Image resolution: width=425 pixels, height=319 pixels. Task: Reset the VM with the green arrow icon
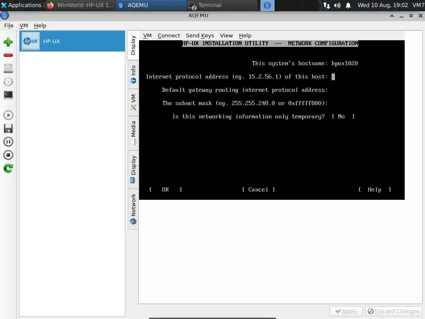click(x=8, y=168)
